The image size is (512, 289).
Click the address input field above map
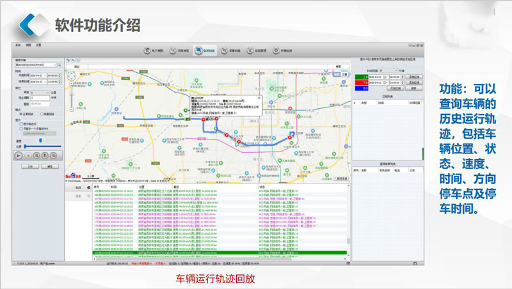click(207, 66)
